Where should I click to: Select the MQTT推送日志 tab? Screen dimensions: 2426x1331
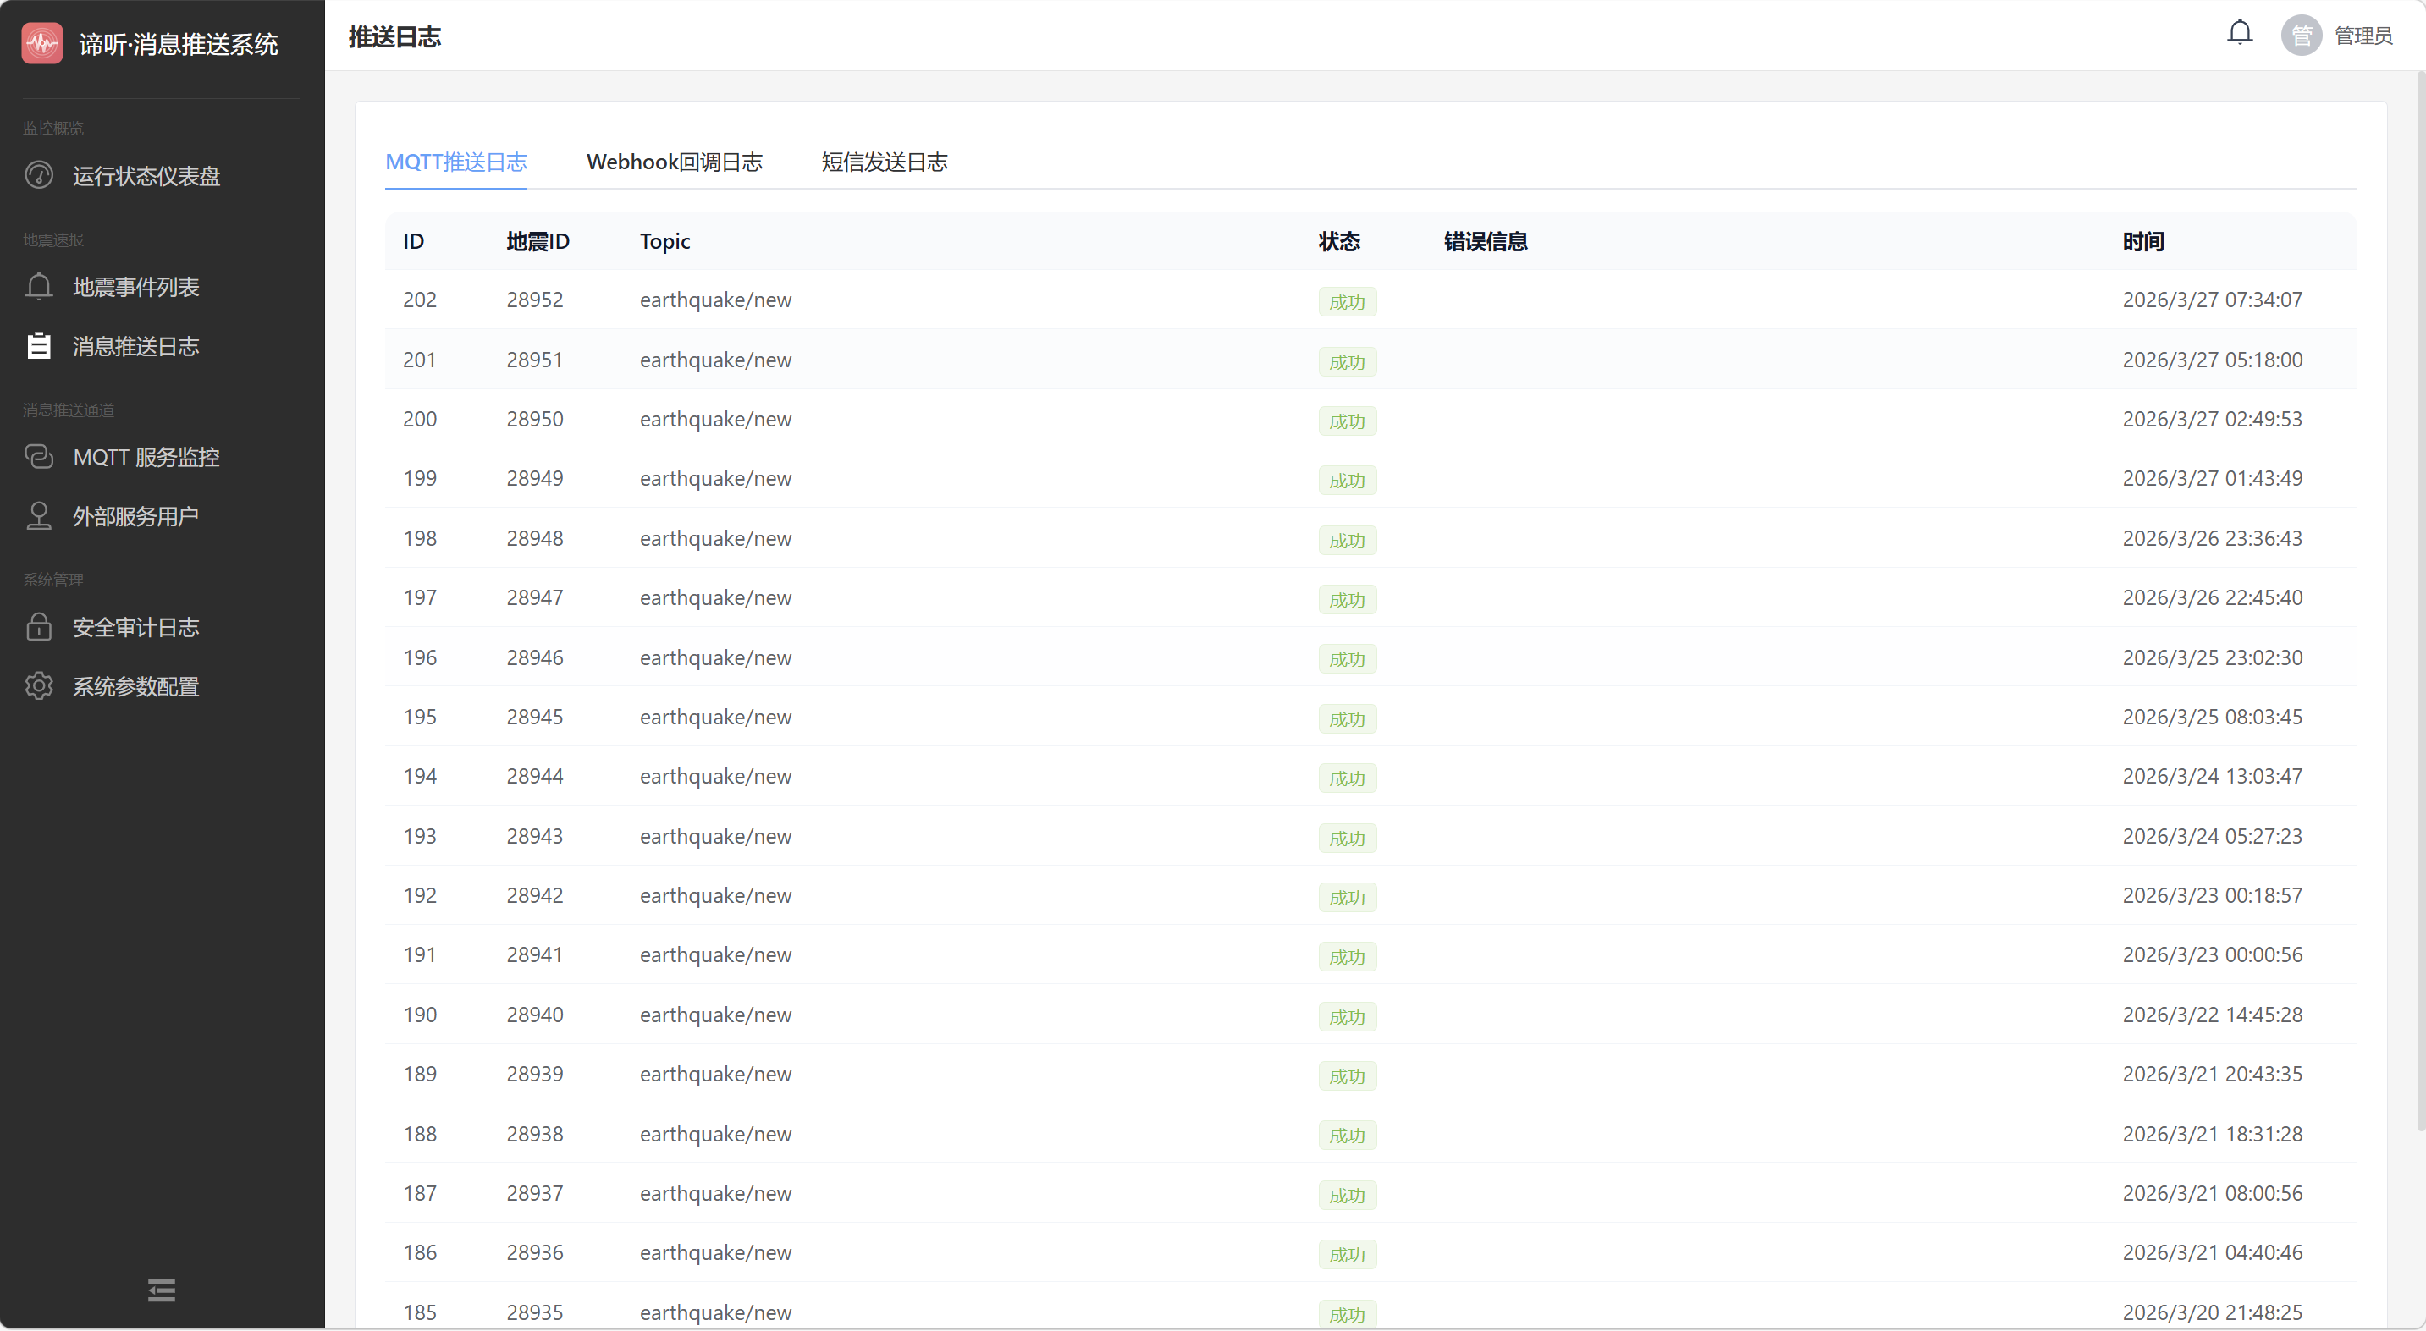(455, 162)
